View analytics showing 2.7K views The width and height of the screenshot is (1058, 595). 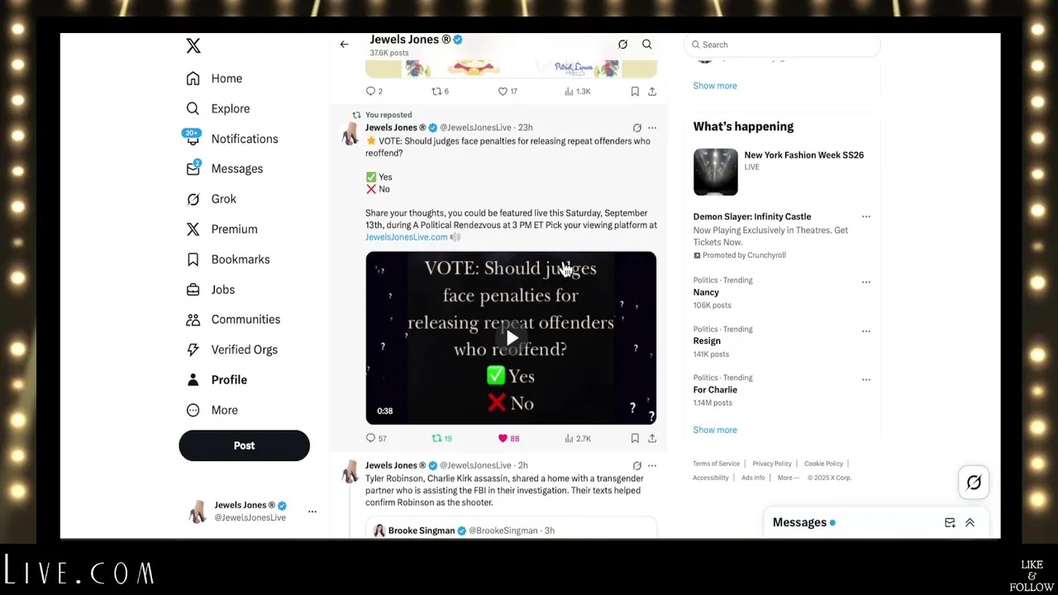pyautogui.click(x=578, y=439)
